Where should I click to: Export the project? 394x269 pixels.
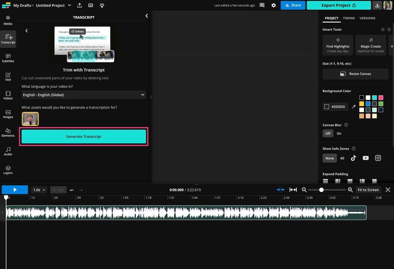click(x=338, y=5)
